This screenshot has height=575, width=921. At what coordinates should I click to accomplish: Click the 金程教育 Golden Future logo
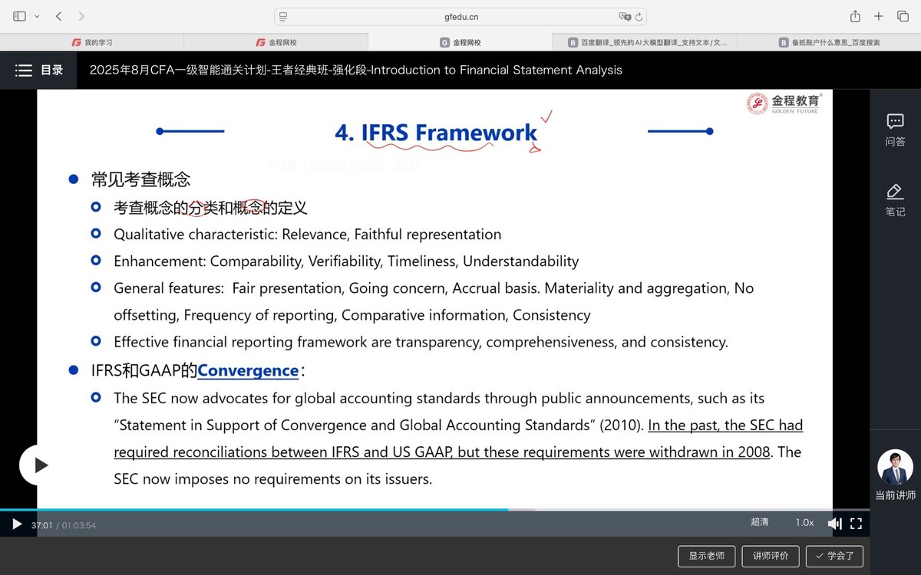coord(784,103)
